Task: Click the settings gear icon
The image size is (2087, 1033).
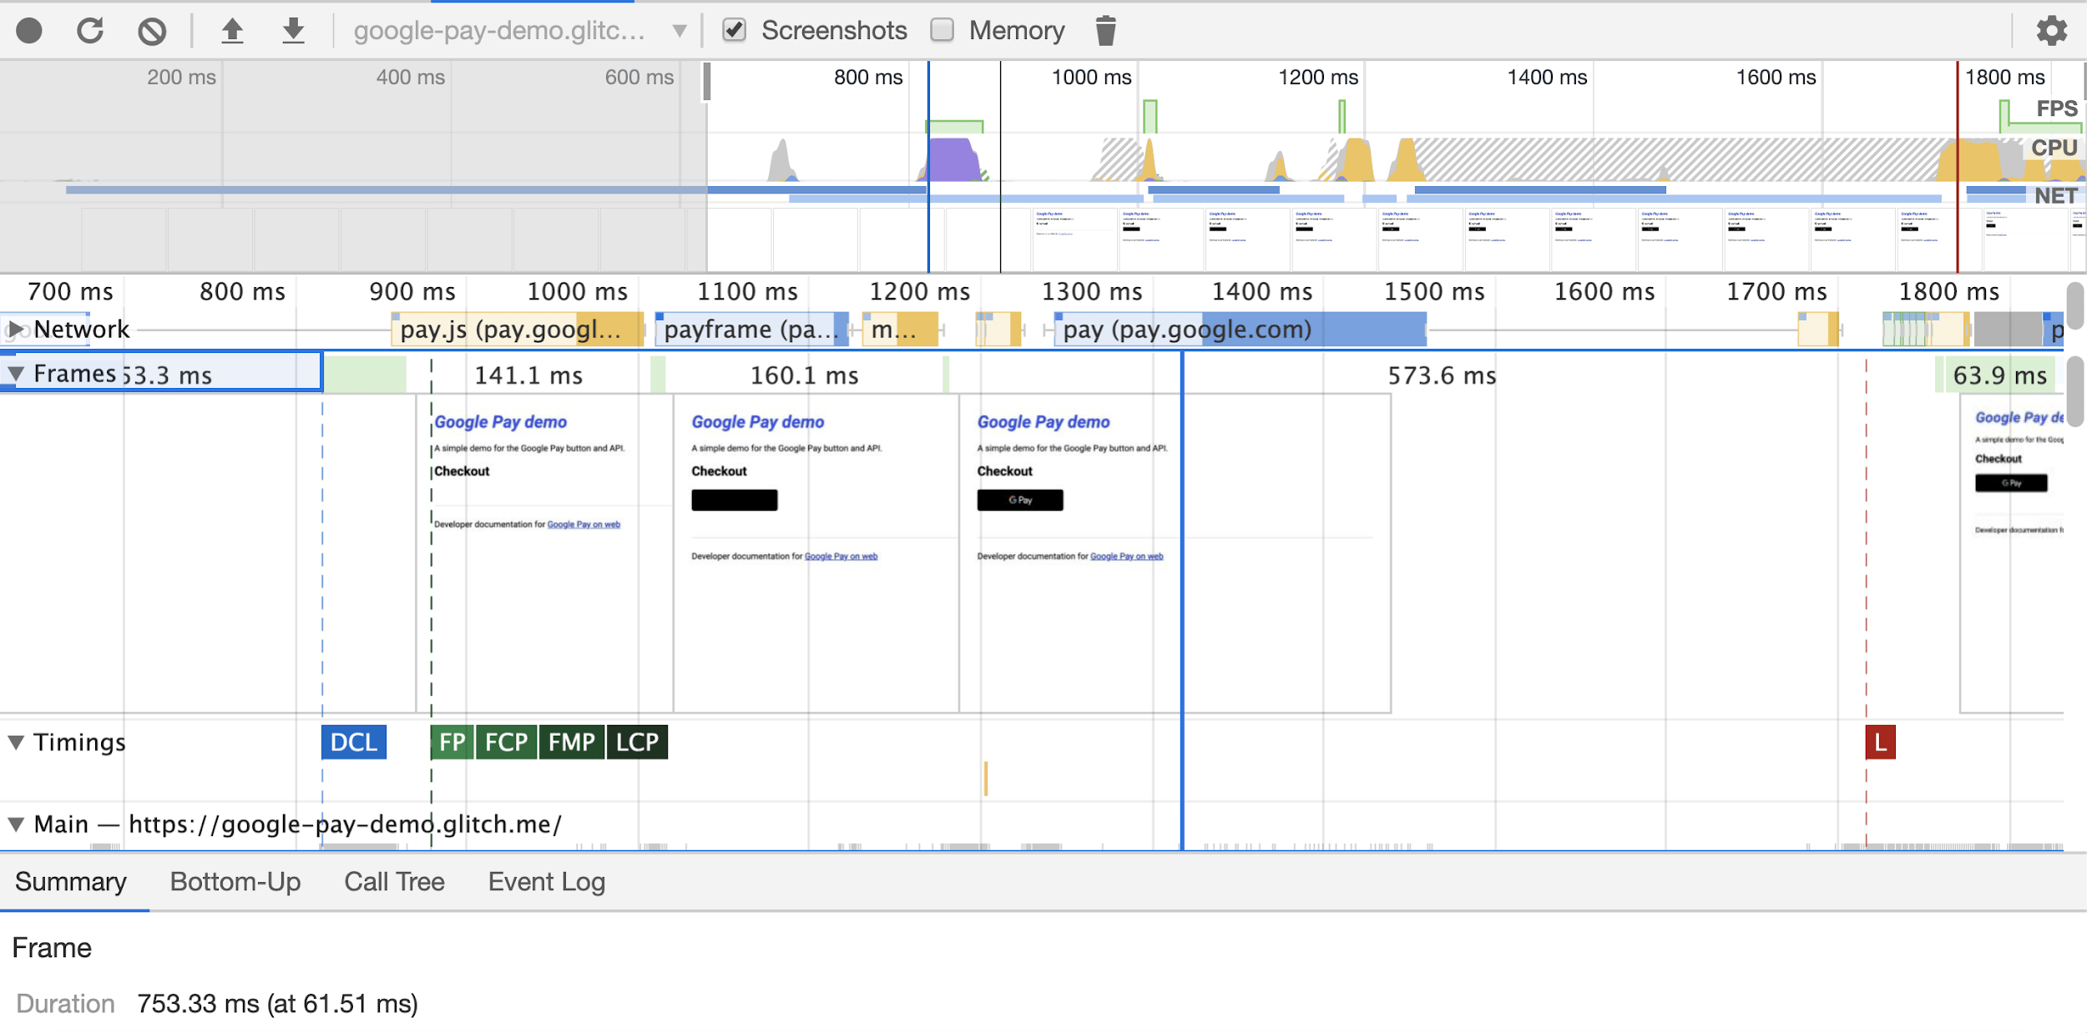Action: pyautogui.click(x=2053, y=29)
